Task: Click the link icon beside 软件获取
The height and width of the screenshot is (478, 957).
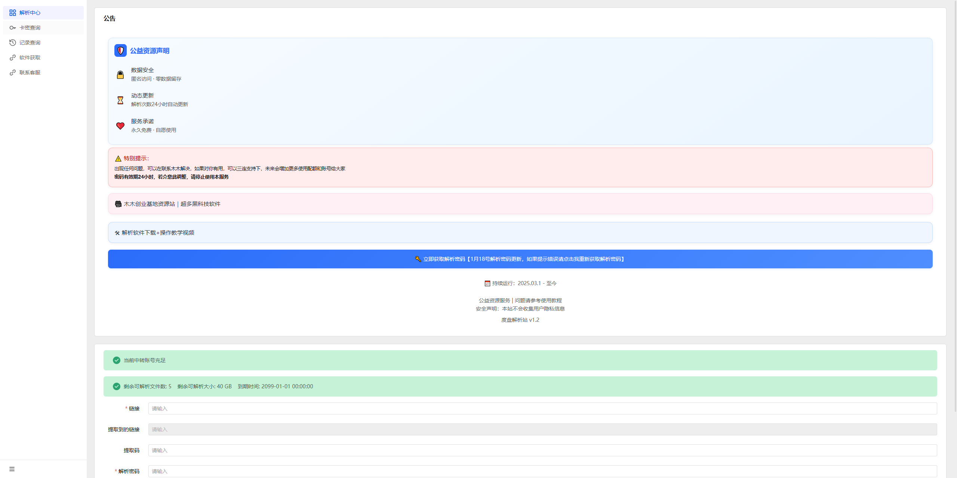Action: click(x=12, y=58)
